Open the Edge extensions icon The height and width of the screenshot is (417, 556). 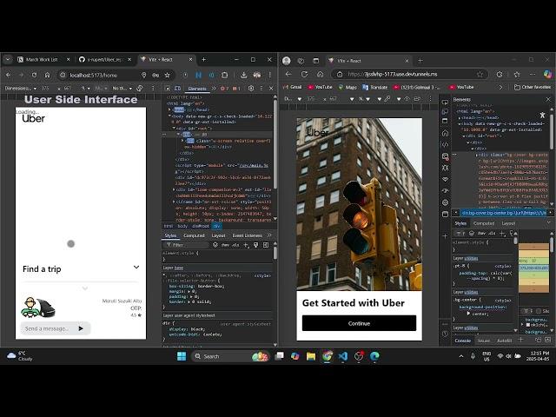500,74
